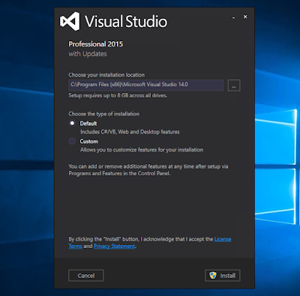Click the Install button
This screenshot has height=296, width=300.
click(x=223, y=276)
